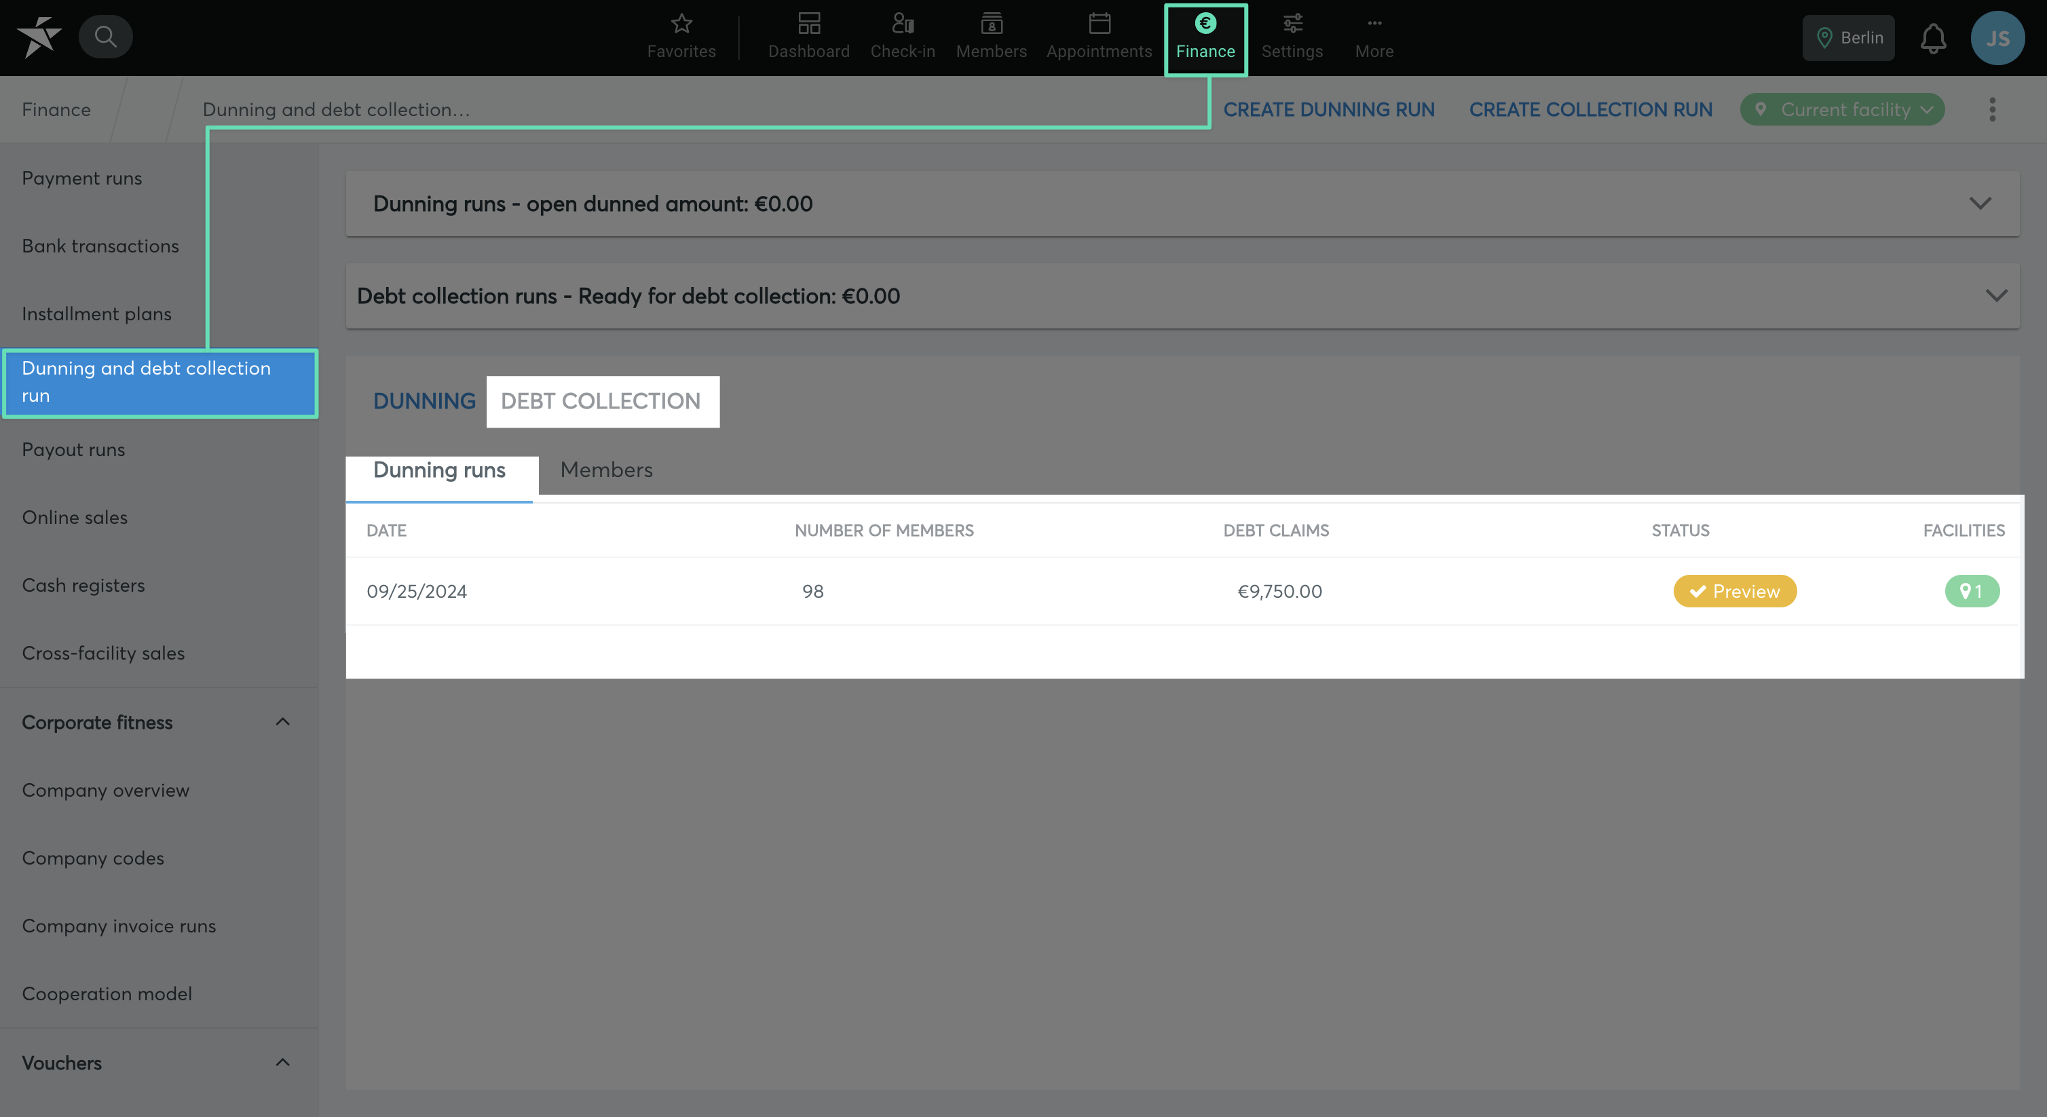The height and width of the screenshot is (1117, 2047).
Task: Select Dunning and debt collection run sidebar item
Action: pyautogui.click(x=159, y=382)
